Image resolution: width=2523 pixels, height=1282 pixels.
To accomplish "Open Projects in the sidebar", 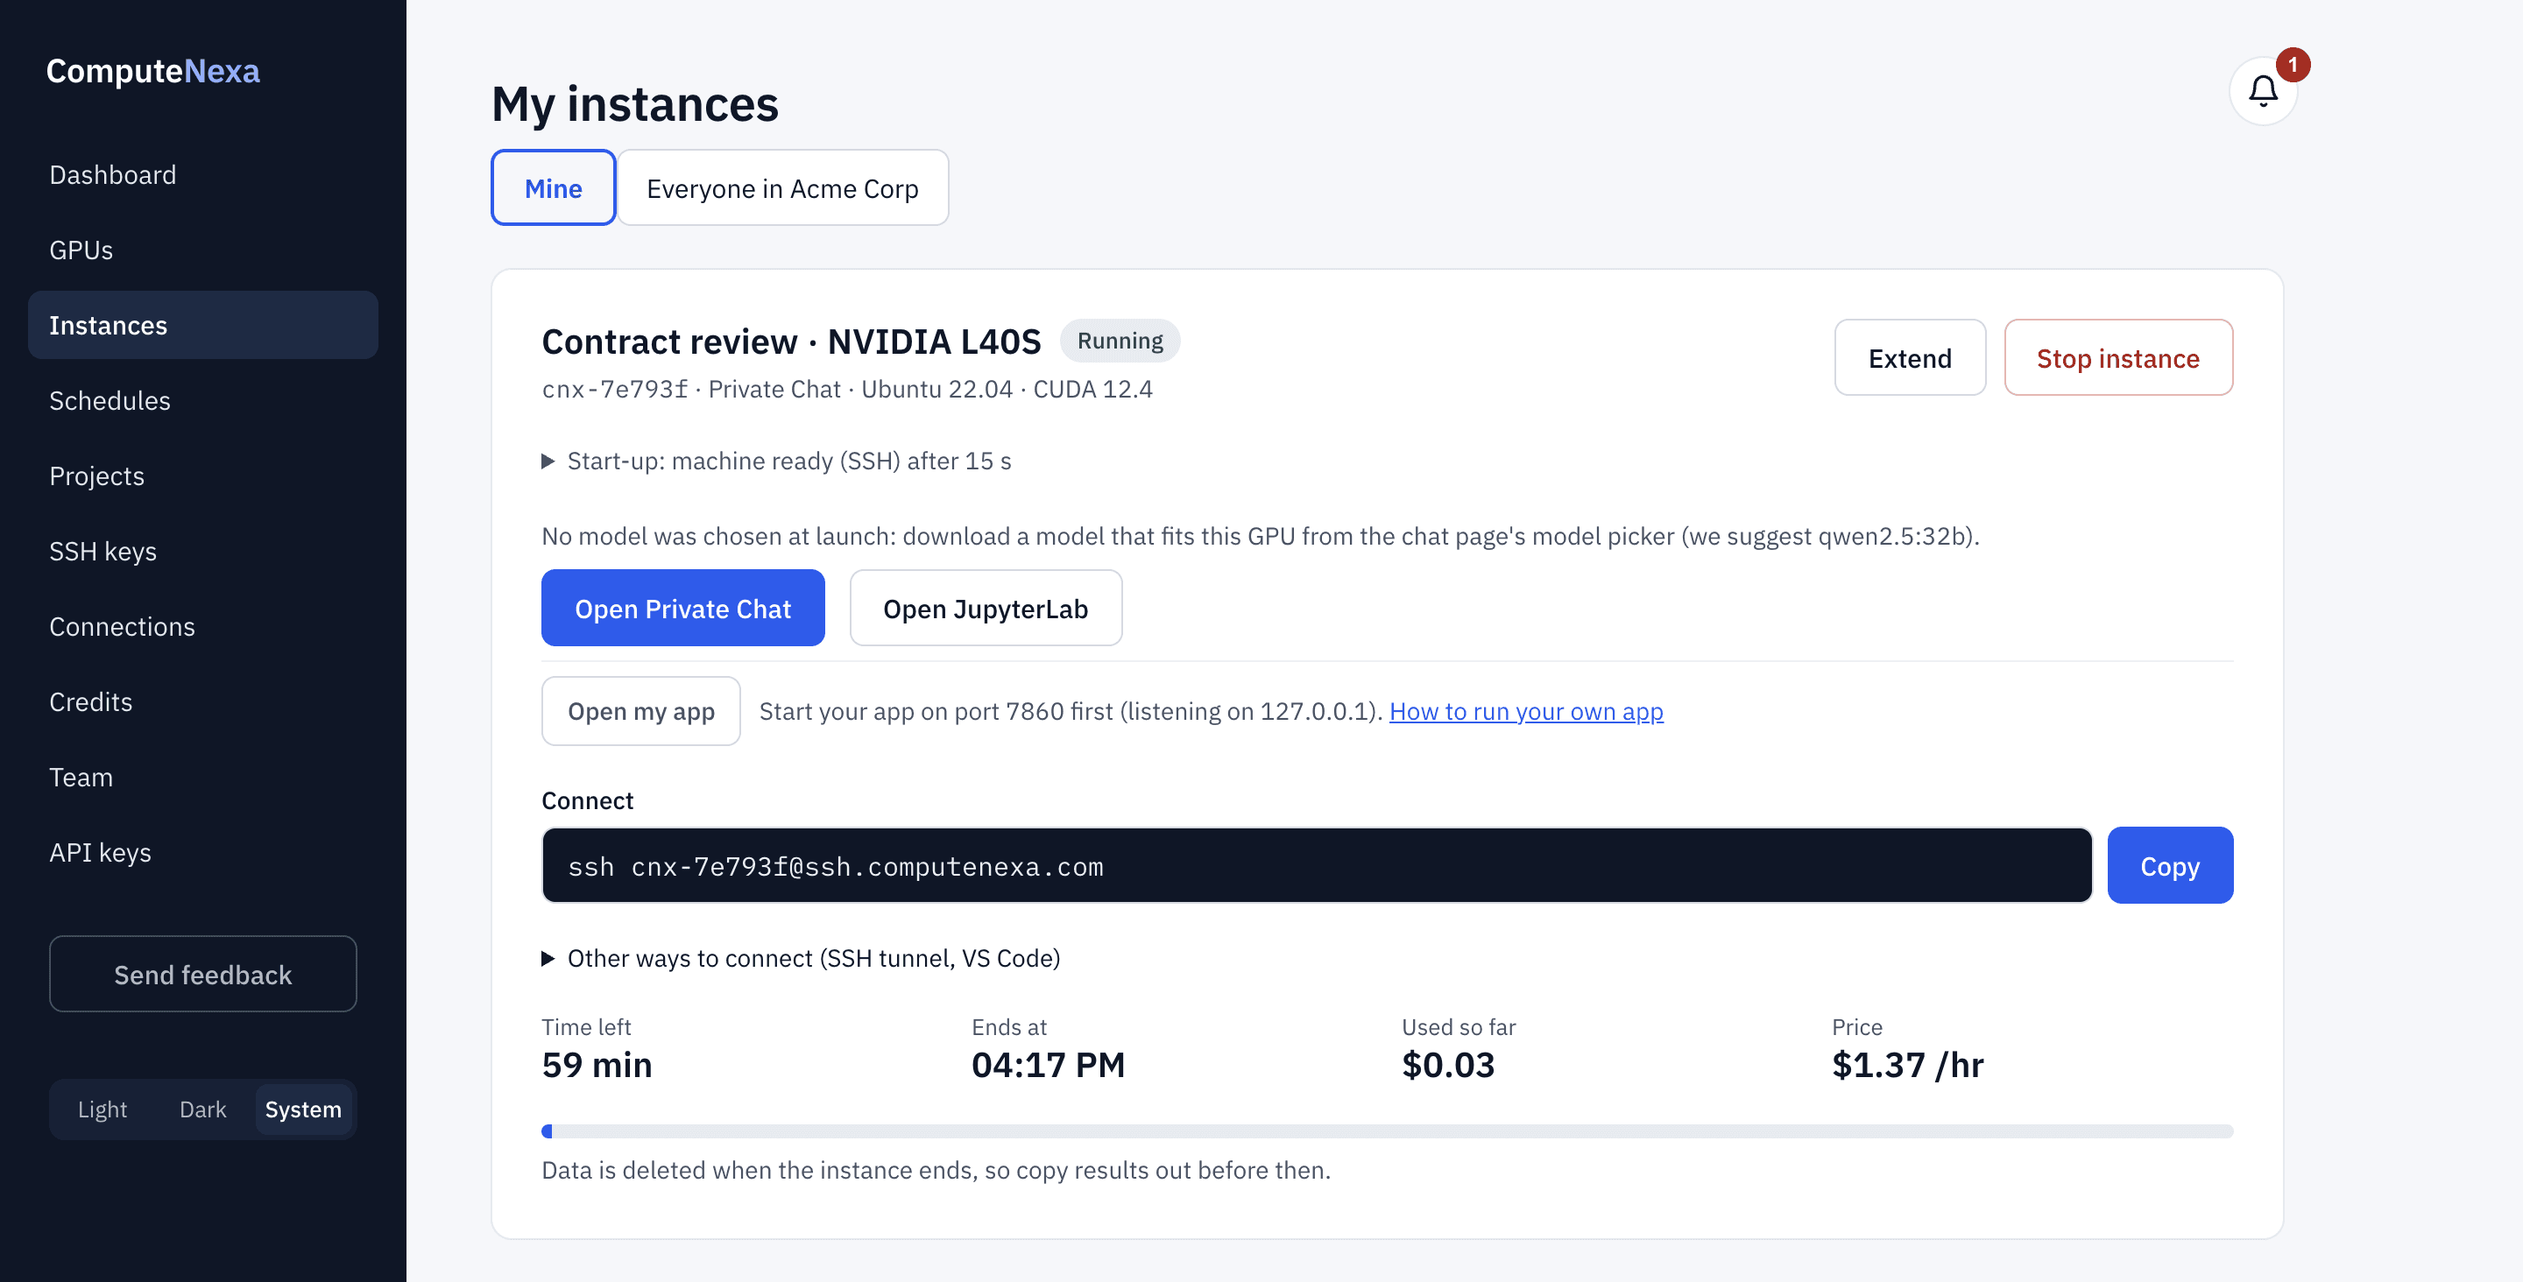I will tap(202, 476).
